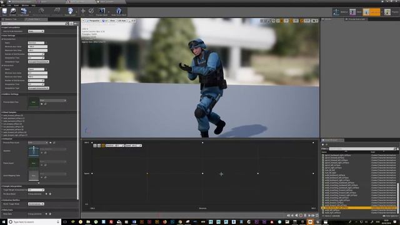Open the File menu
This screenshot has height=225, width=400.
(x=2, y=5)
